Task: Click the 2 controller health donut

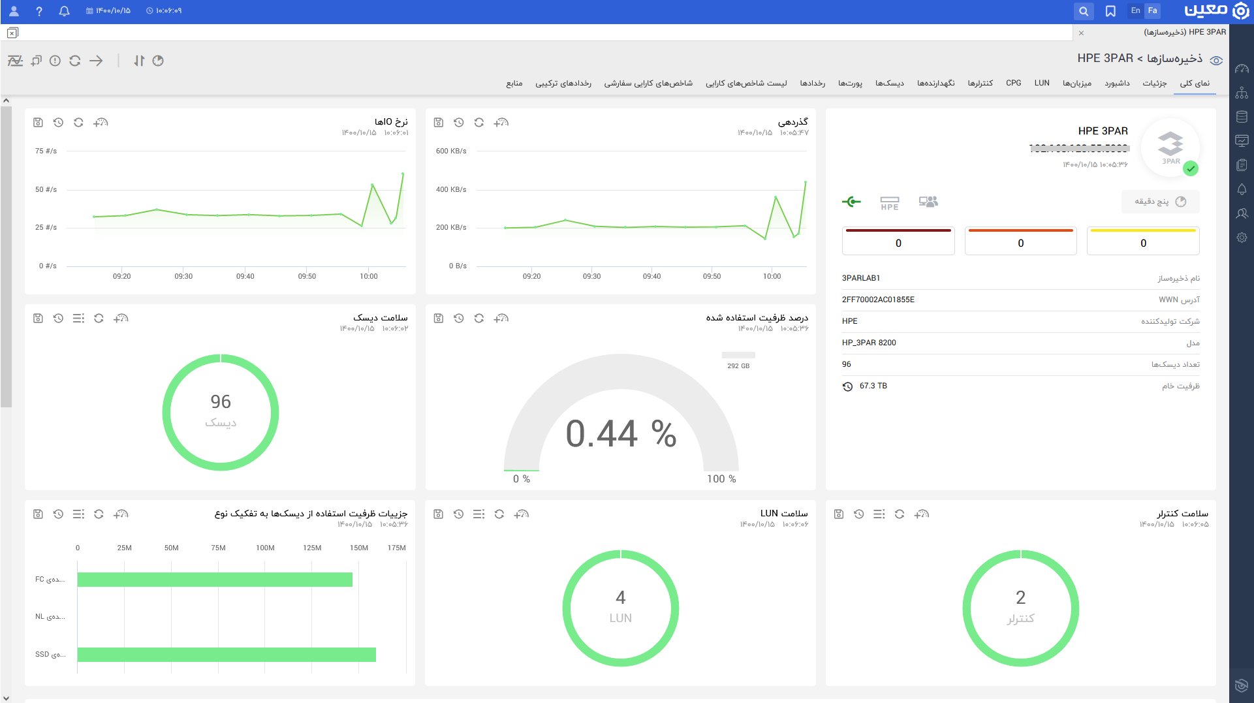Action: click(1021, 608)
